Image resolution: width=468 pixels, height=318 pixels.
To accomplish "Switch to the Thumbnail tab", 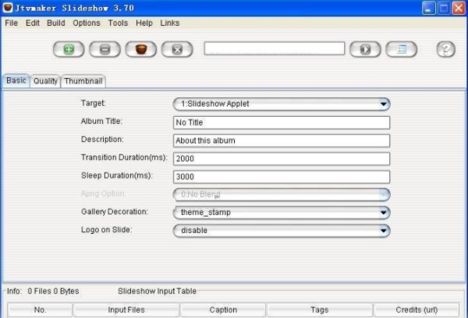I will coord(83,81).
